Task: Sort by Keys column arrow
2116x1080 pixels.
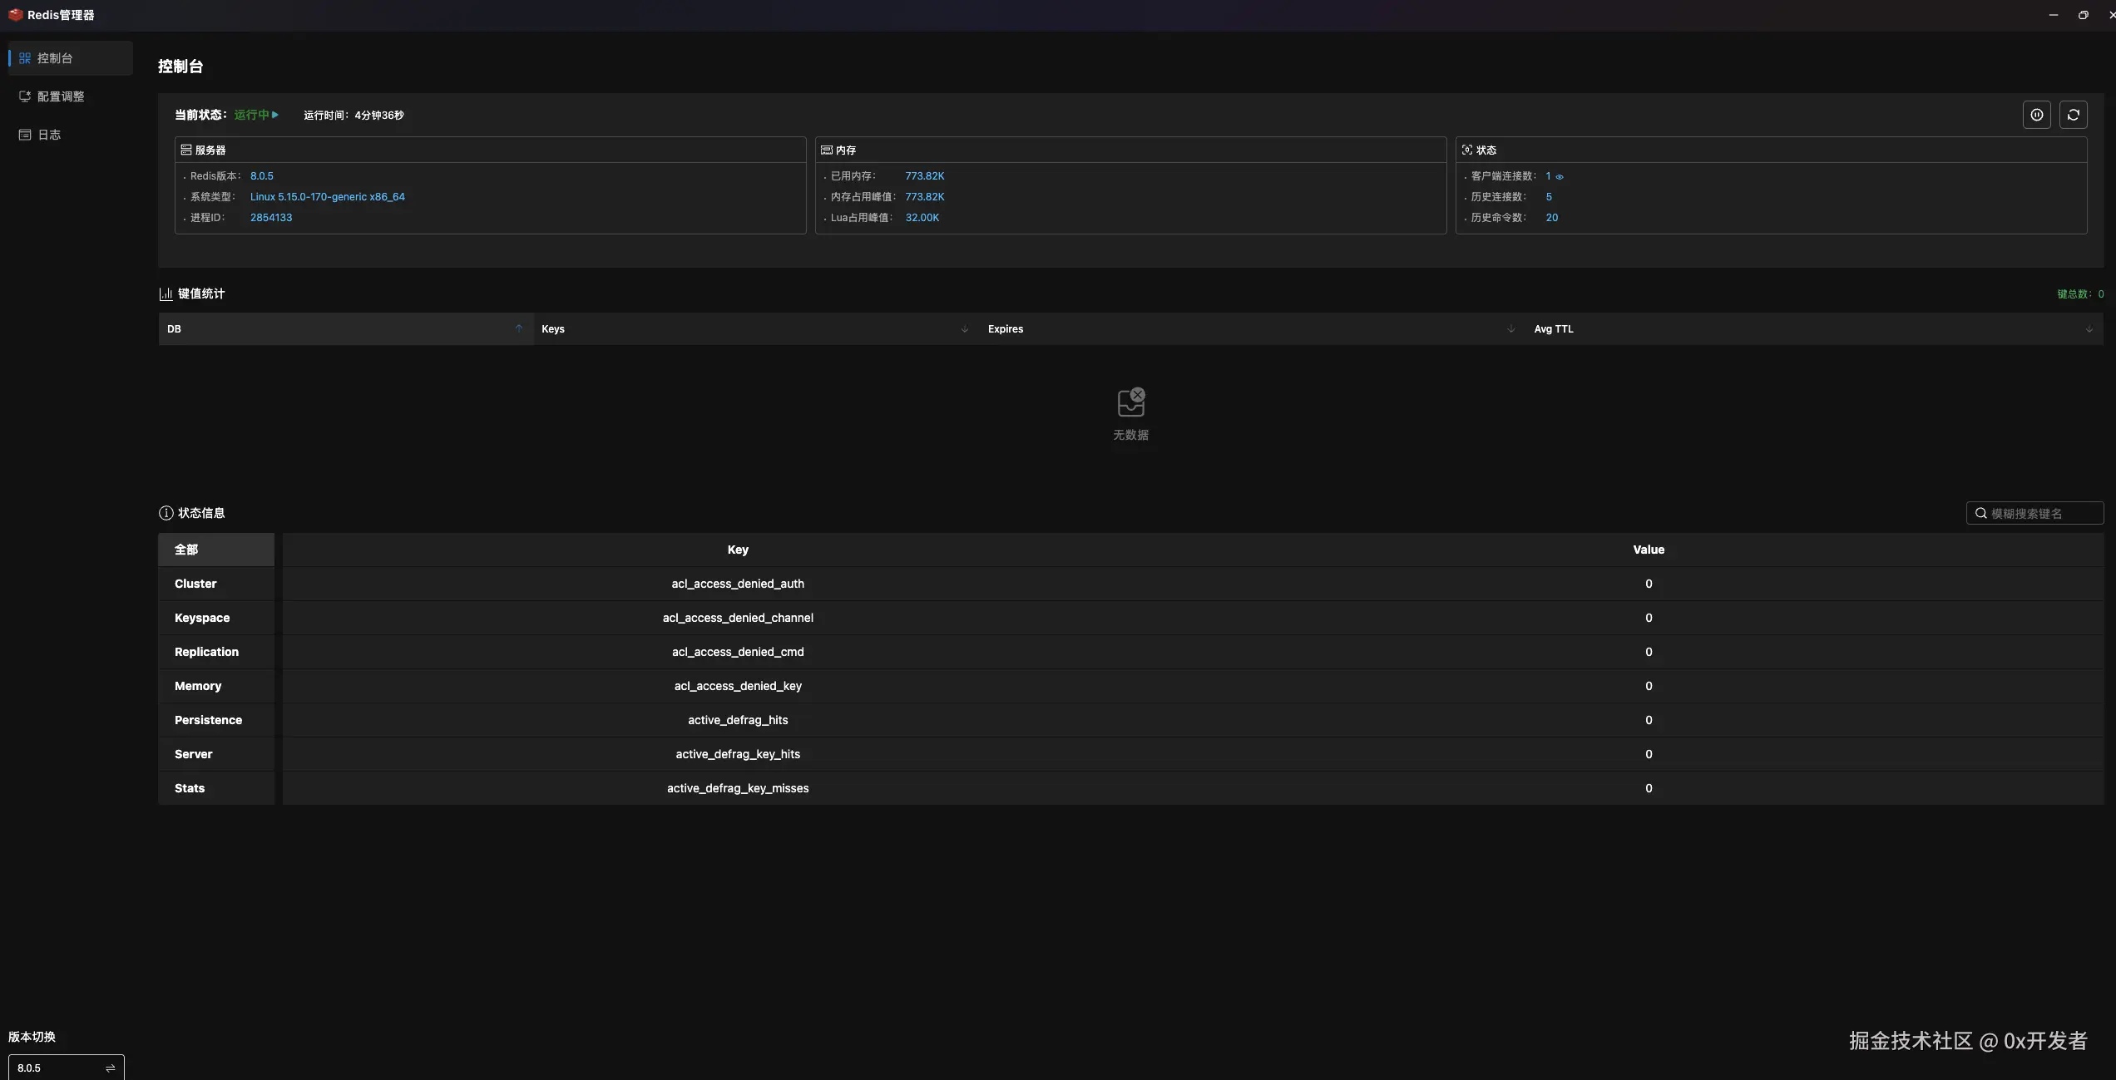Action: 964,329
